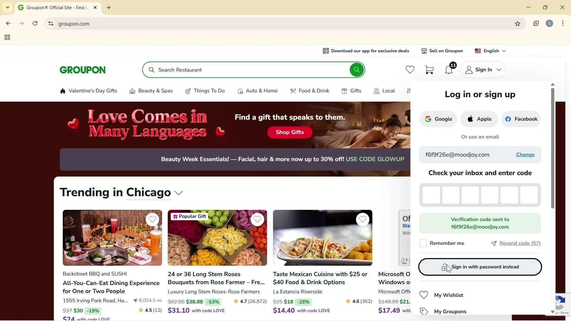Expand the Sign In dropdown
The width and height of the screenshot is (571, 321).
coord(483,70)
